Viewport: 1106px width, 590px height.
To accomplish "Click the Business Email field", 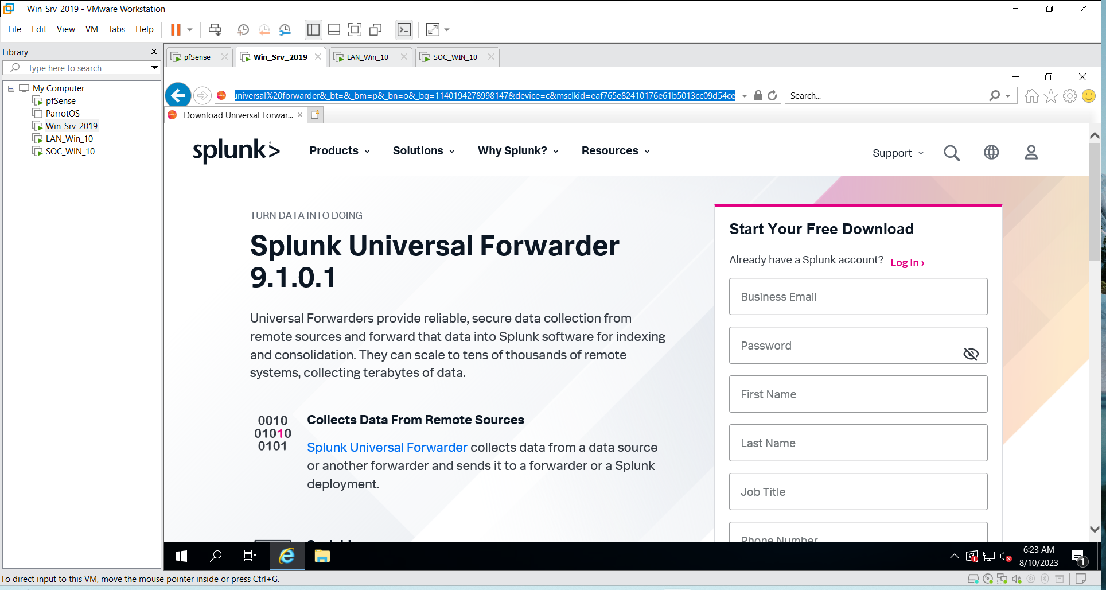I will [858, 297].
